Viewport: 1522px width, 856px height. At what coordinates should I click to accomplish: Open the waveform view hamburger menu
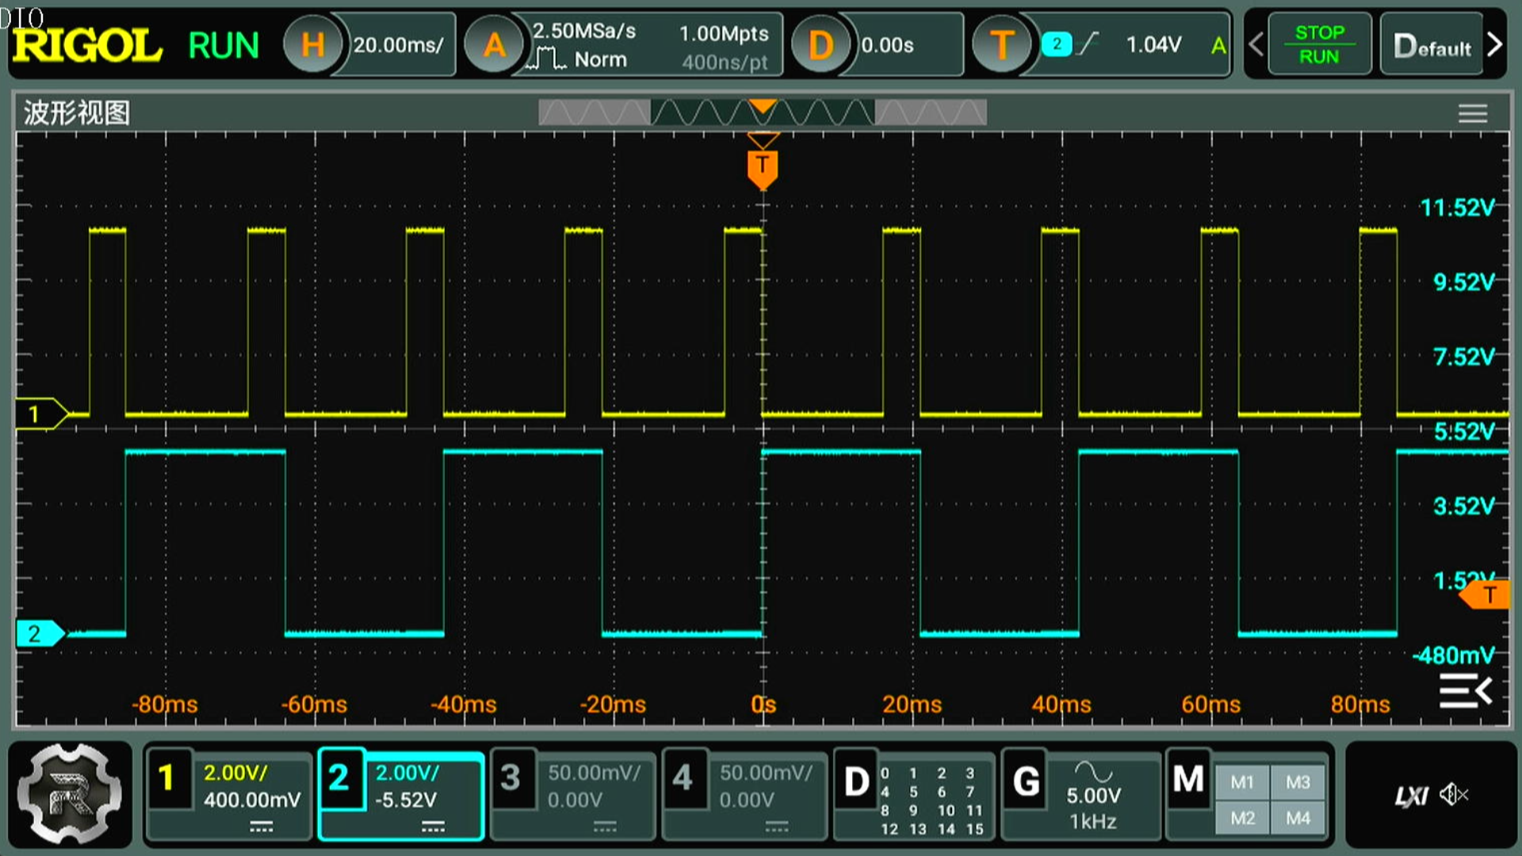(1472, 114)
